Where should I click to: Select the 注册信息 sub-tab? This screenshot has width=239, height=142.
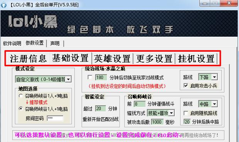pos(28,59)
